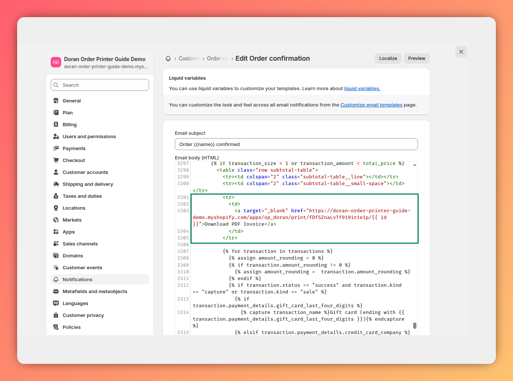Click the Billing receipt icon
Screen dimensions: 513x381
click(x=56, y=124)
